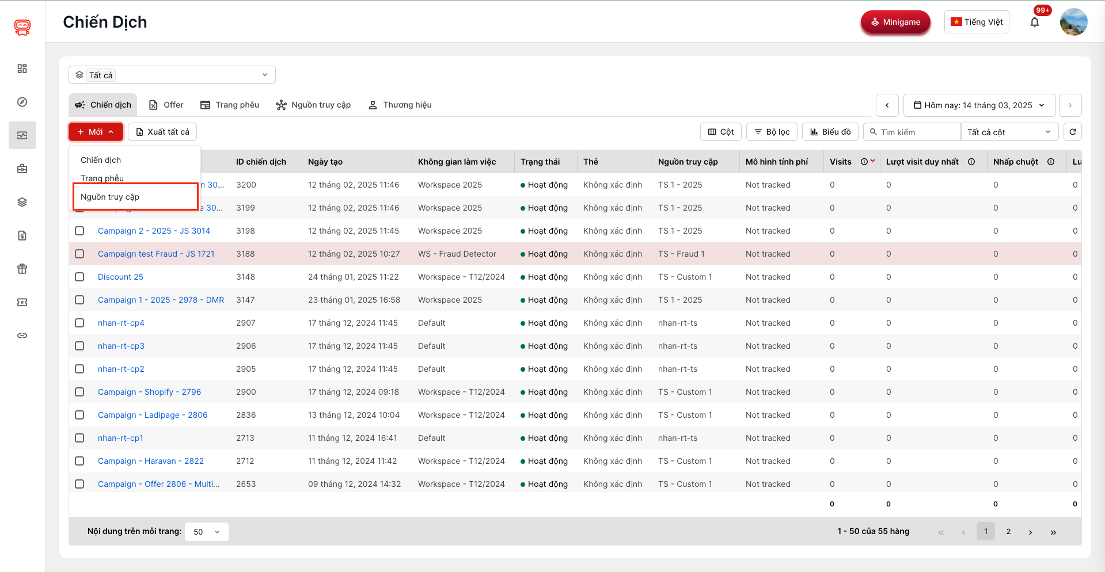Expand the Tất cả workspace dropdown
The width and height of the screenshot is (1105, 572).
172,75
